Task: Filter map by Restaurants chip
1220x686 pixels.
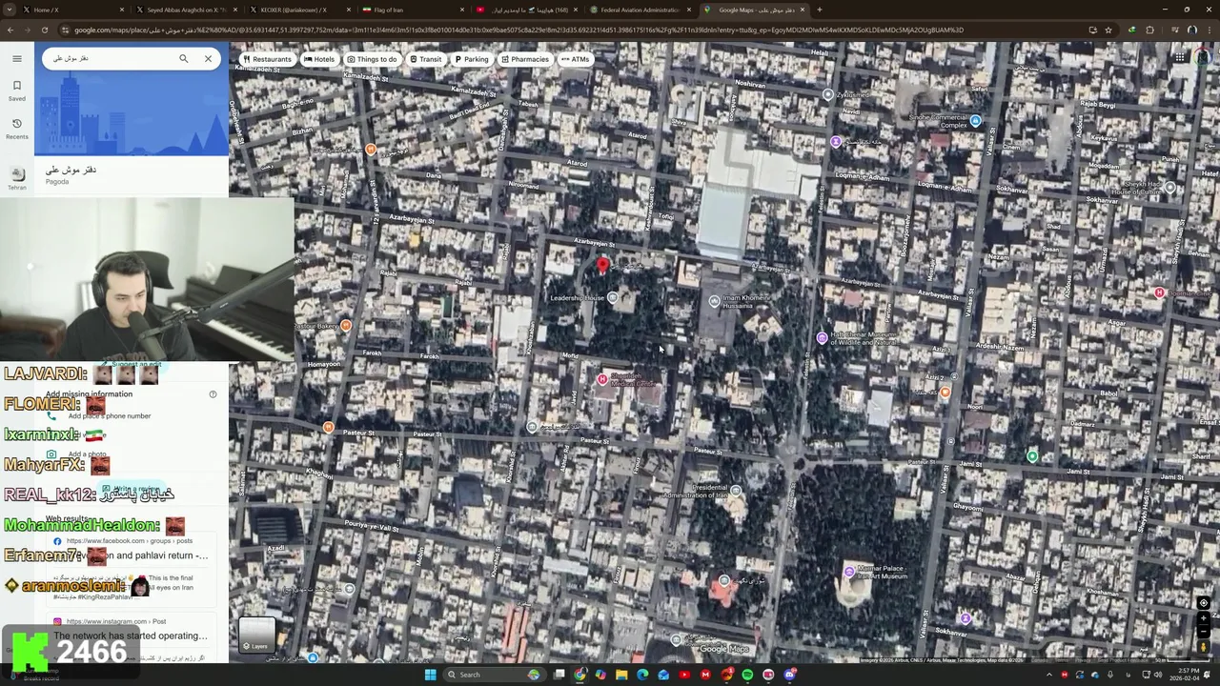Action: pyautogui.click(x=267, y=59)
